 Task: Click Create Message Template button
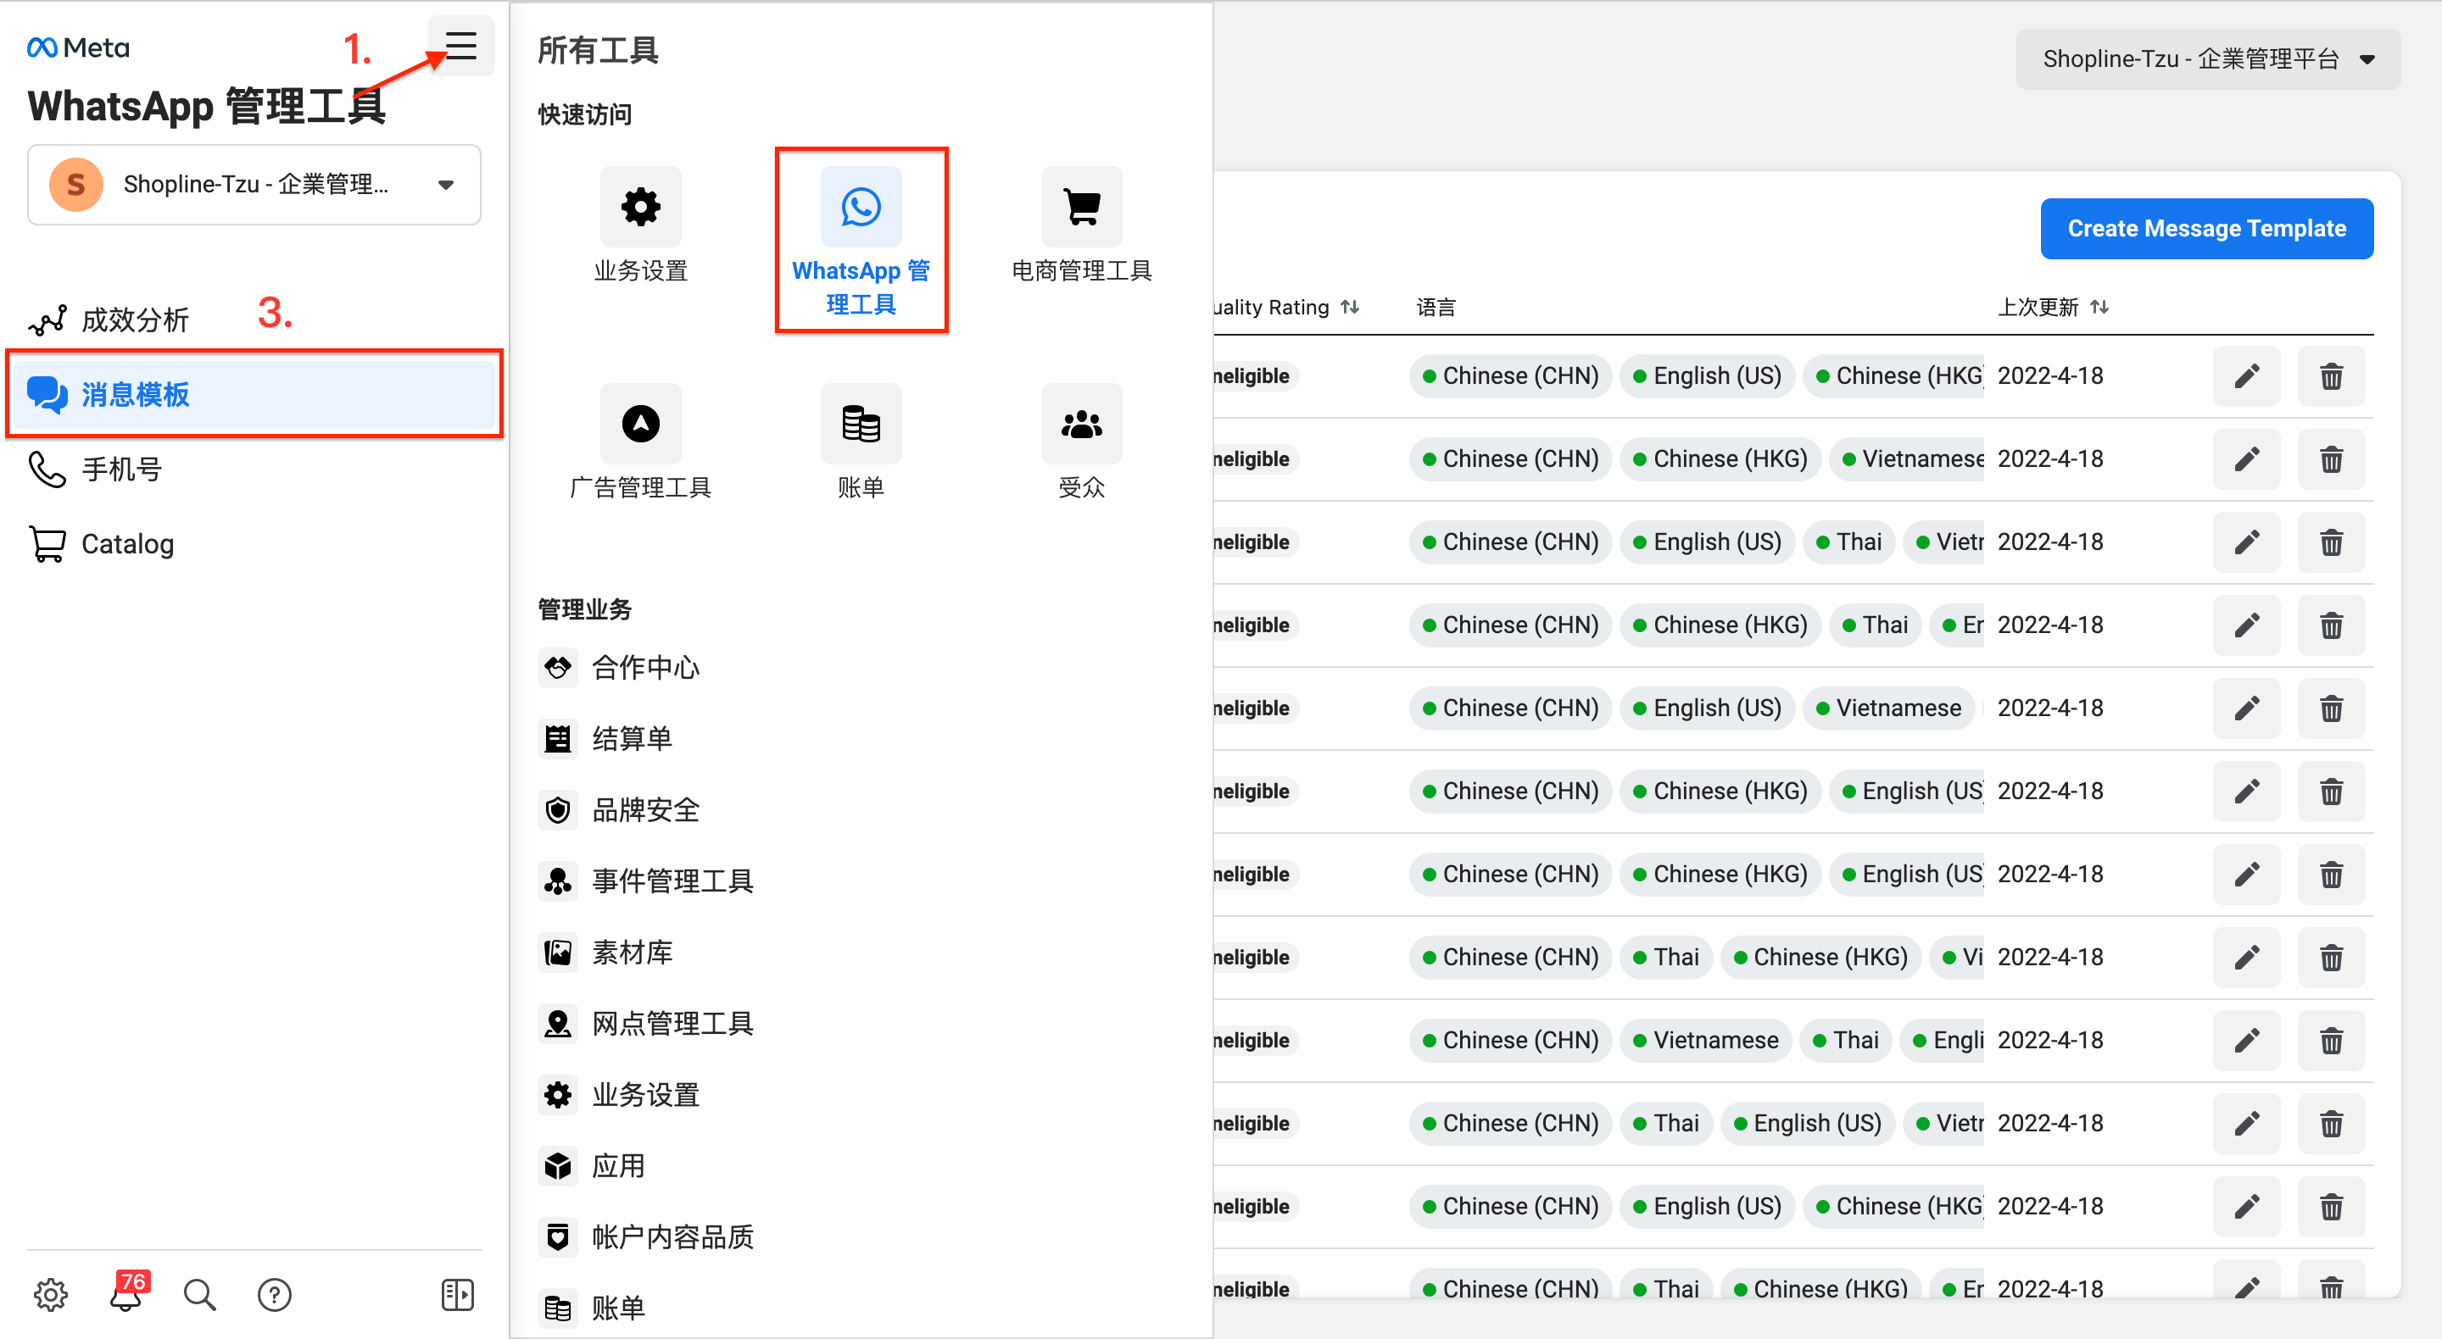tap(2206, 228)
